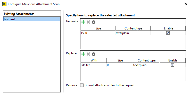Click Content type header in Replace table
This screenshot has width=190, height=94.
pyautogui.click(x=146, y=60)
